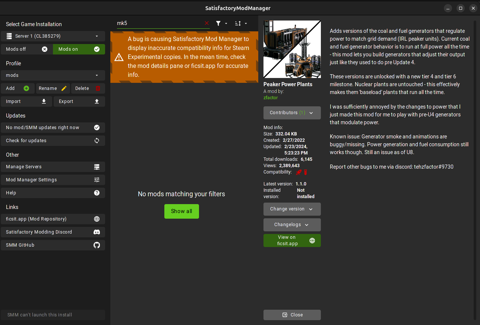Image resolution: width=480 pixels, height=325 pixels.
Task: Open the game installation dropdown
Action: pyautogui.click(x=53, y=36)
